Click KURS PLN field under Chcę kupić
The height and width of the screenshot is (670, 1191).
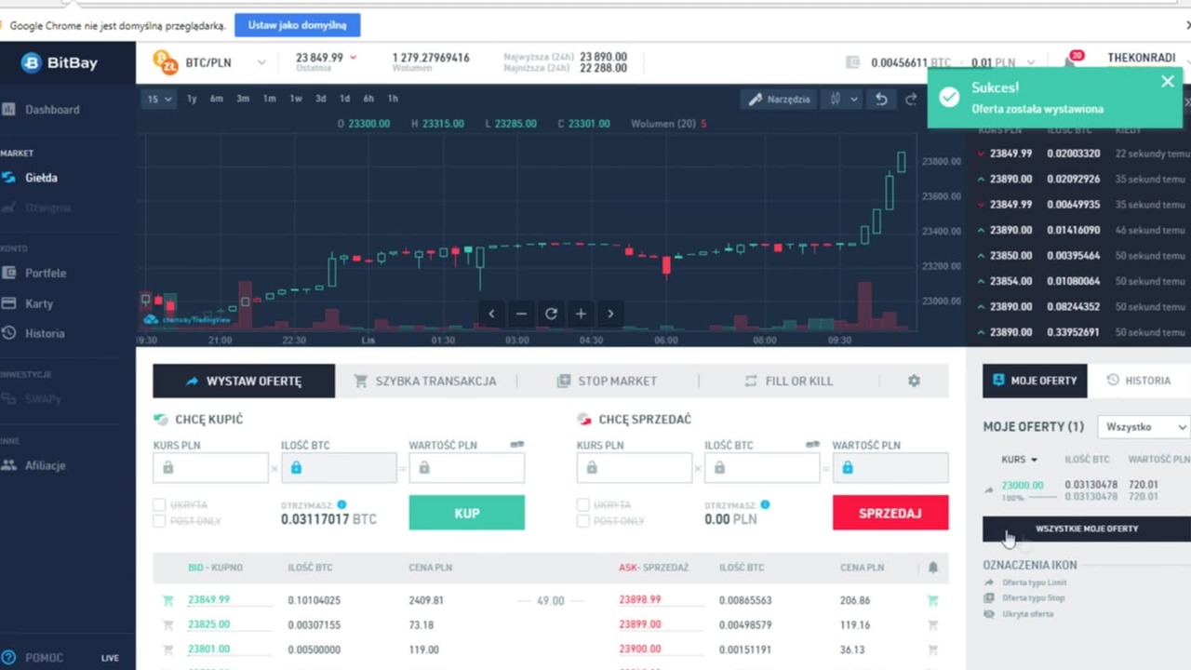click(x=211, y=468)
